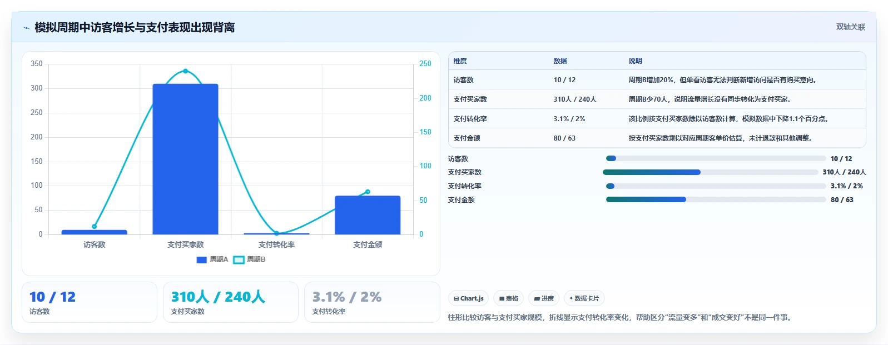This screenshot has height=345, width=888.
Task: Click the 表格 tag
Action: click(509, 298)
